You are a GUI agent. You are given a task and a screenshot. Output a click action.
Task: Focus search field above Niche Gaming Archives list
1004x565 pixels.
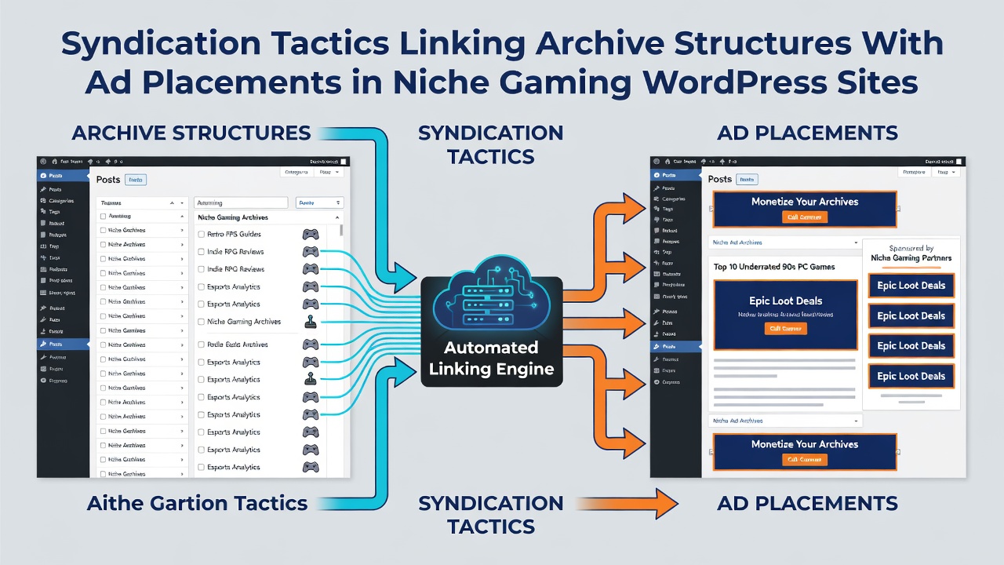(241, 202)
